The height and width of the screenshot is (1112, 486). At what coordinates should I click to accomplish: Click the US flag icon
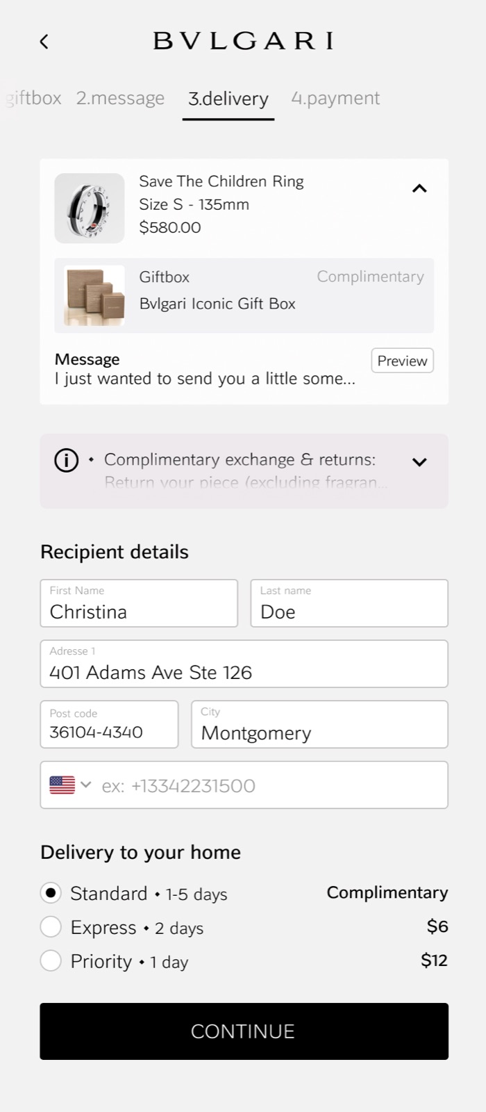coord(62,785)
